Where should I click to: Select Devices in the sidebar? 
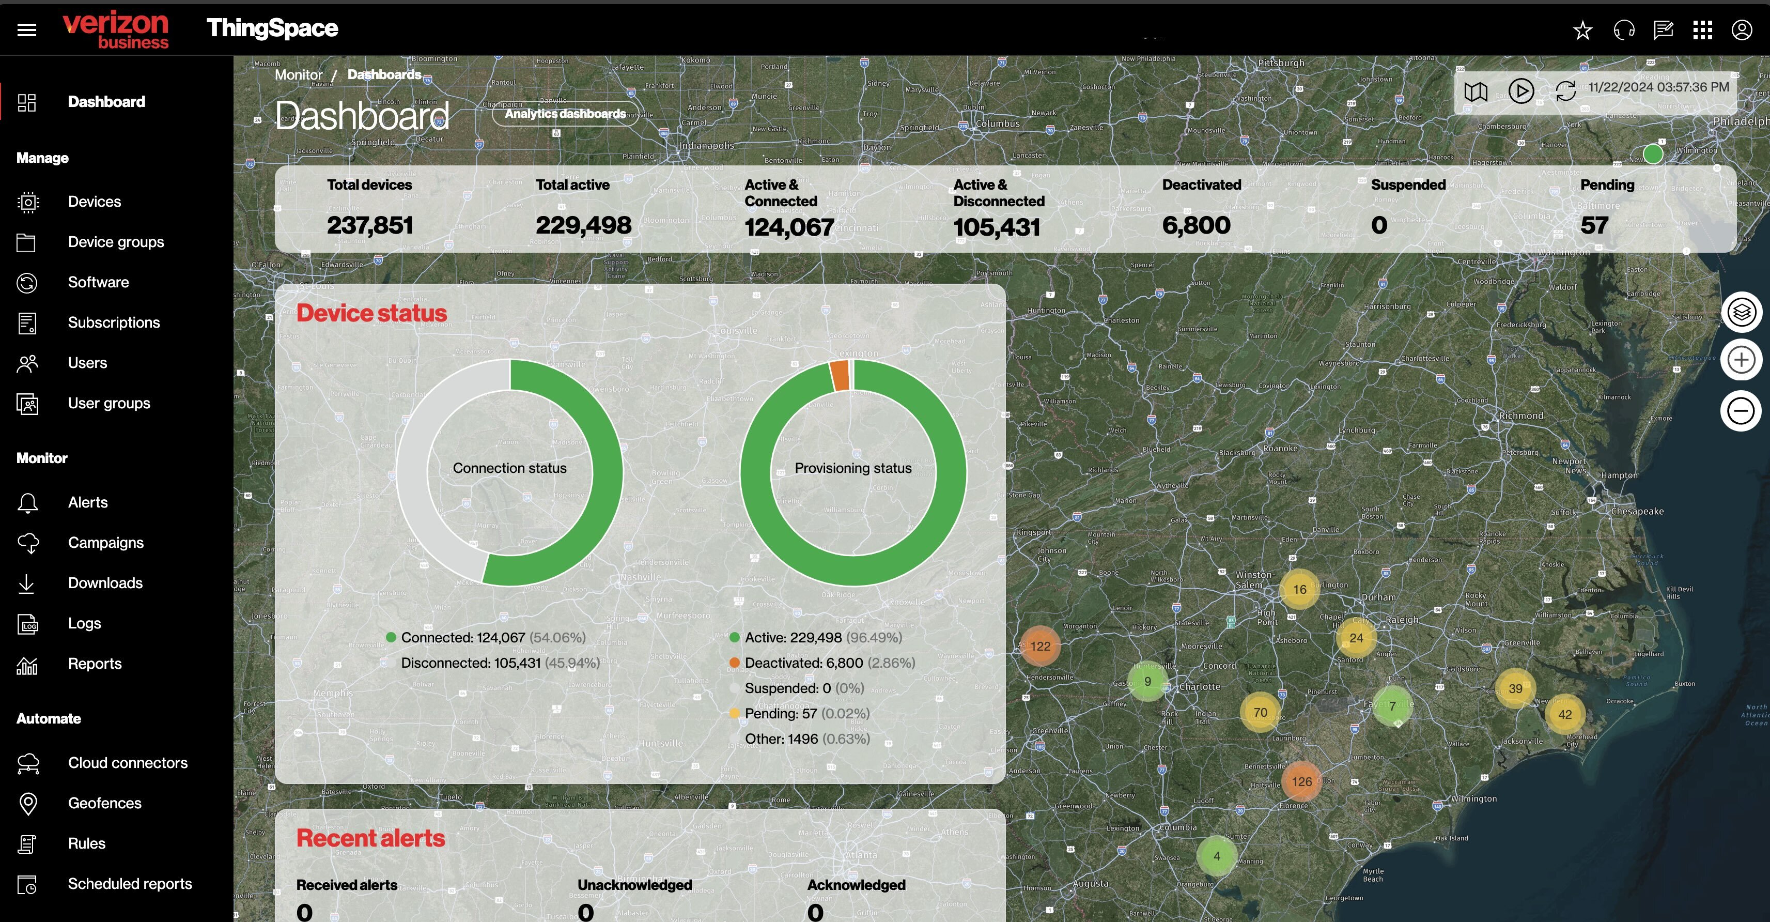(x=94, y=202)
